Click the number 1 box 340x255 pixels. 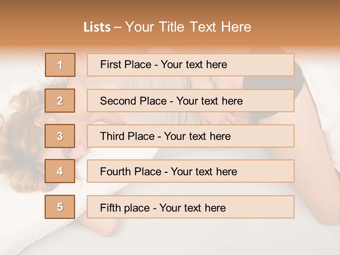click(60, 65)
